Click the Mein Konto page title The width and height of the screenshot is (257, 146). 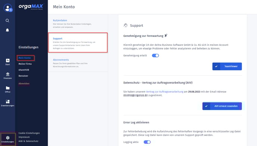pos(64,7)
